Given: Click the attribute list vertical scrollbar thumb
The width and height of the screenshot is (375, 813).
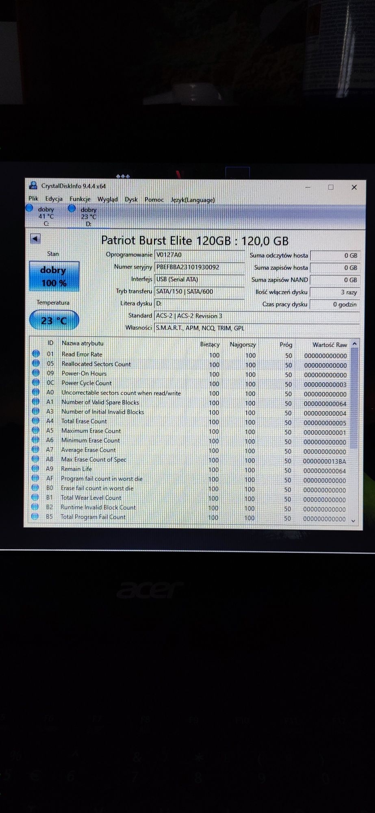Looking at the screenshot, I should coord(354,398).
